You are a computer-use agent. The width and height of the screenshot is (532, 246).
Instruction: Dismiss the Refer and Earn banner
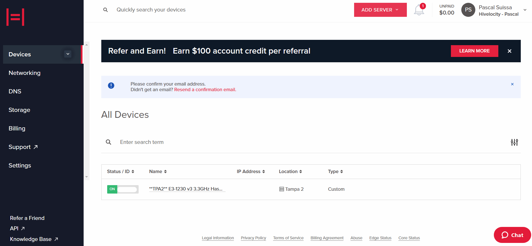coord(510,51)
